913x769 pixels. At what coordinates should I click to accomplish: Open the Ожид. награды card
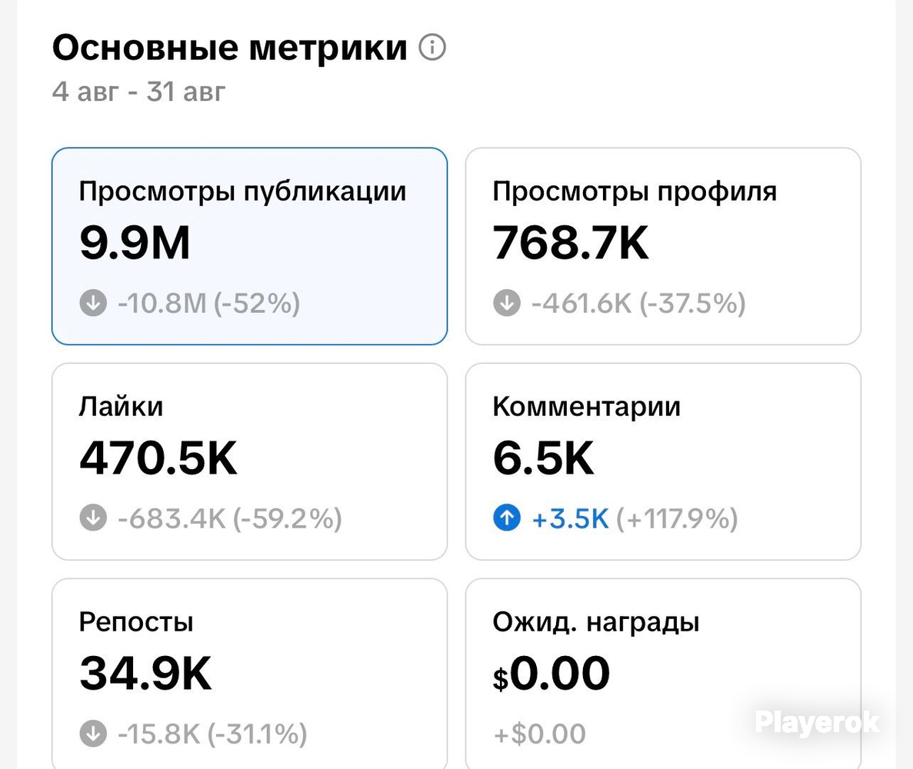pos(663,674)
